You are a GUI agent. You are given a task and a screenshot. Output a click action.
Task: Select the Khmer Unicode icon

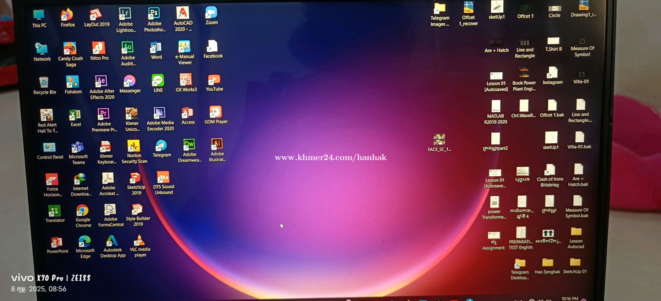[x=132, y=119]
